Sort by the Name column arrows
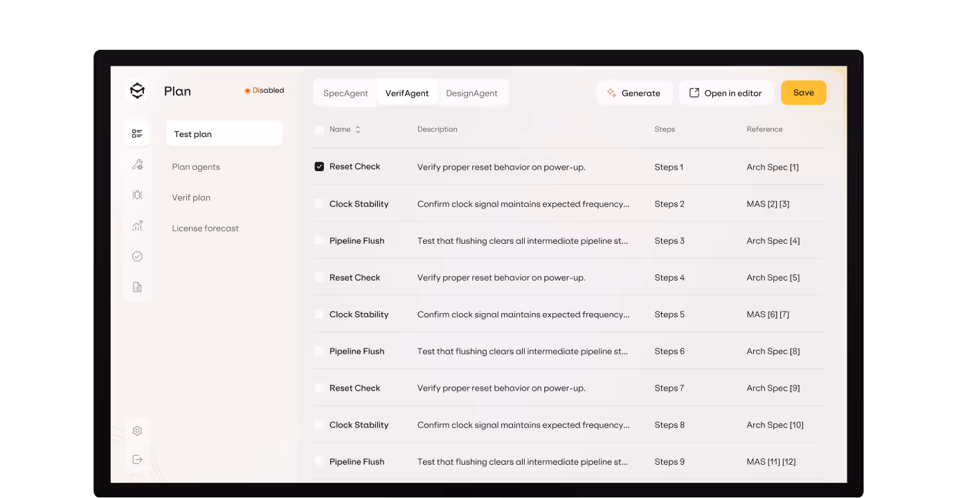 358,130
